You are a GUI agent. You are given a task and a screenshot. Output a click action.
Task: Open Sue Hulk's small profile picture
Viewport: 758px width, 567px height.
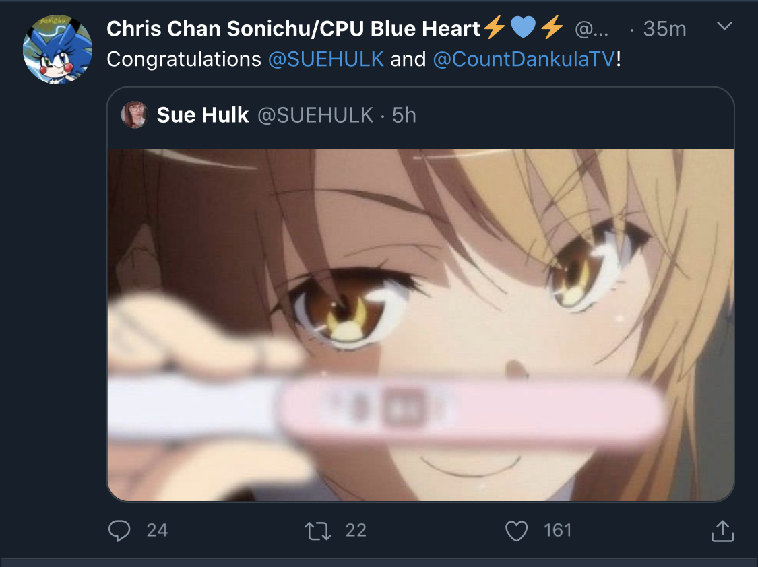coord(134,115)
